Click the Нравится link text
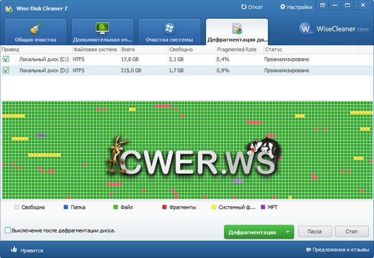374x258 pixels. pos(32,251)
